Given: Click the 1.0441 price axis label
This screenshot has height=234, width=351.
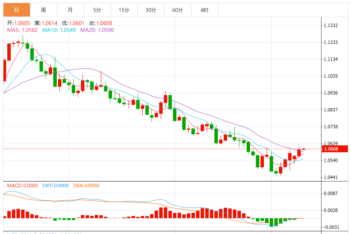Looking at the screenshot, I should click(331, 177).
